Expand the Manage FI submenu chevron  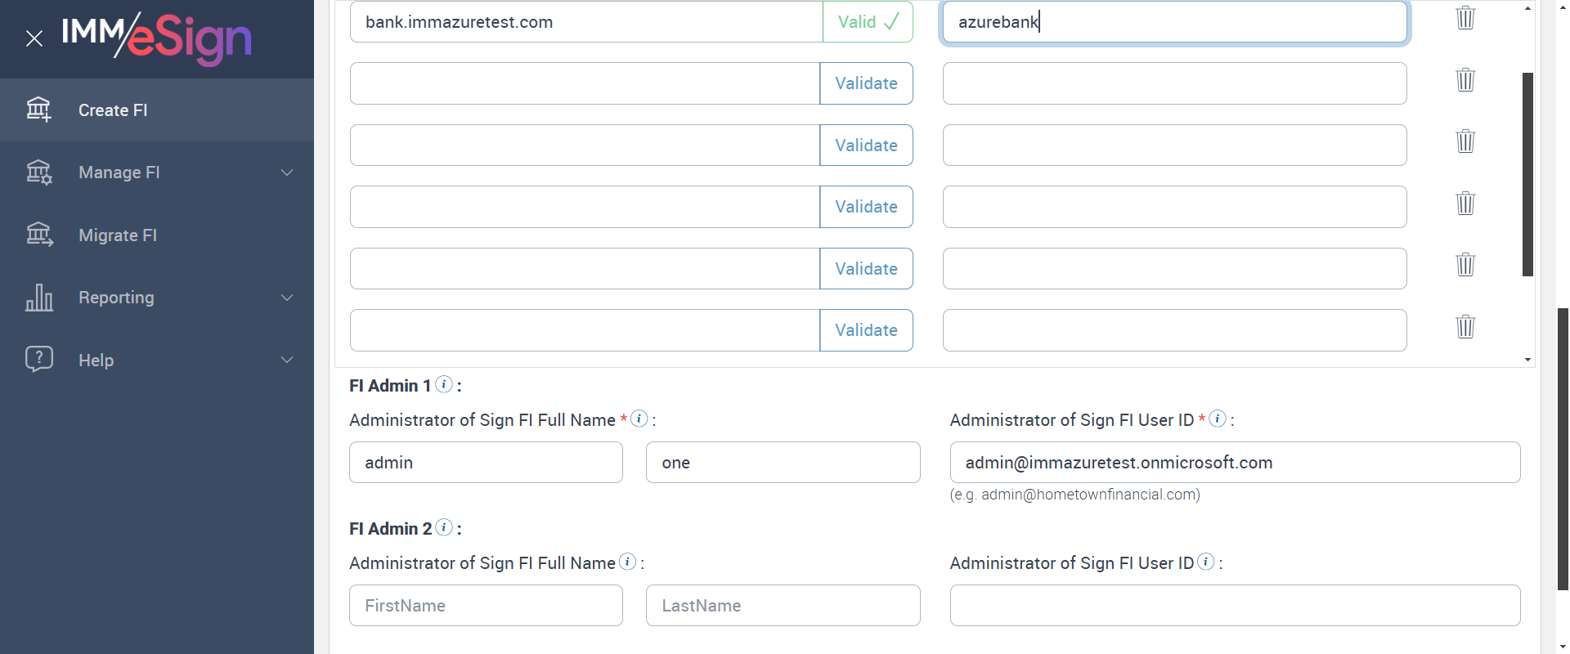[287, 172]
